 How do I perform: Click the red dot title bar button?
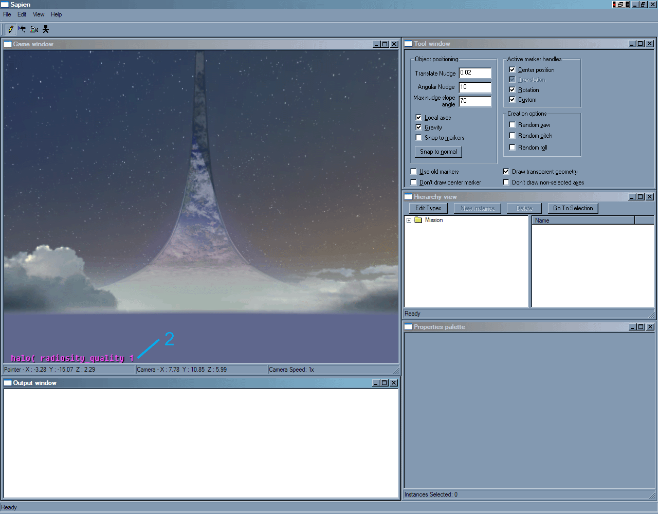click(x=615, y=5)
